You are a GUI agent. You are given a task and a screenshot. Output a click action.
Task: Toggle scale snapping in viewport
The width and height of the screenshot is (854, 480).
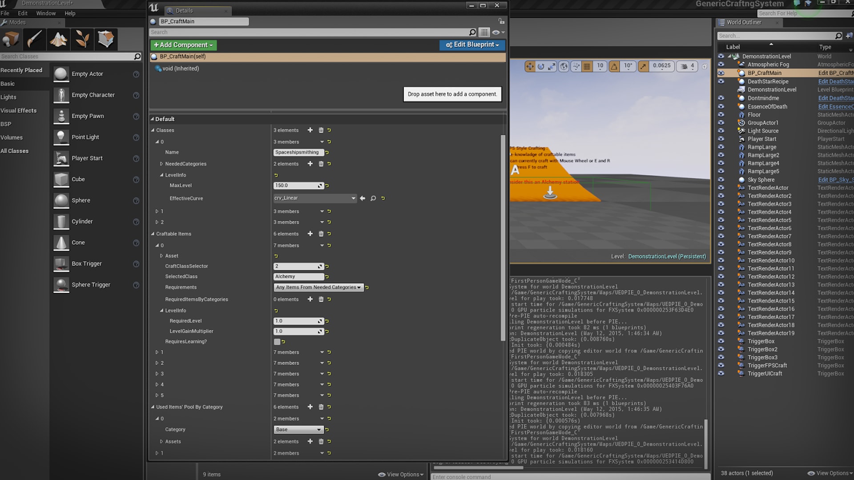643,66
